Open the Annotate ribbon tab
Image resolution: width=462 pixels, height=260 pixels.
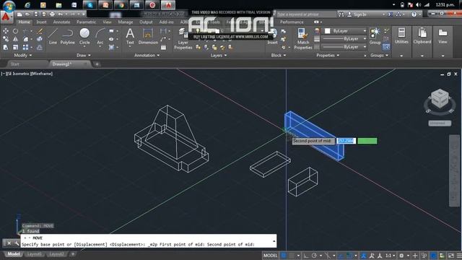[61, 22]
